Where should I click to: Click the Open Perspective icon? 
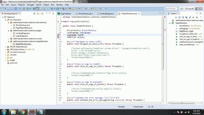click(182, 9)
